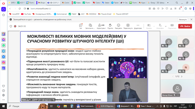Go to next participants page

tap(182, 77)
